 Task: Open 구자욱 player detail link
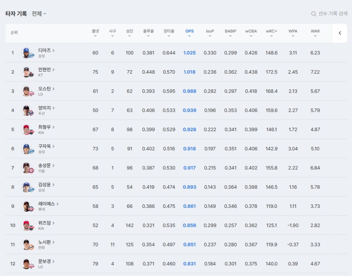pos(46,146)
